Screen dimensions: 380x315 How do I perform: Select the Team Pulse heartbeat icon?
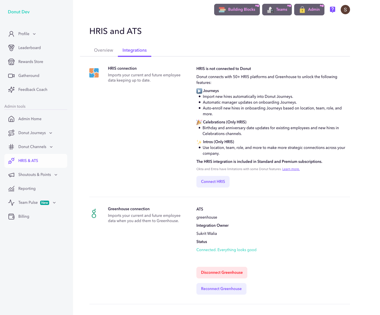(11, 203)
